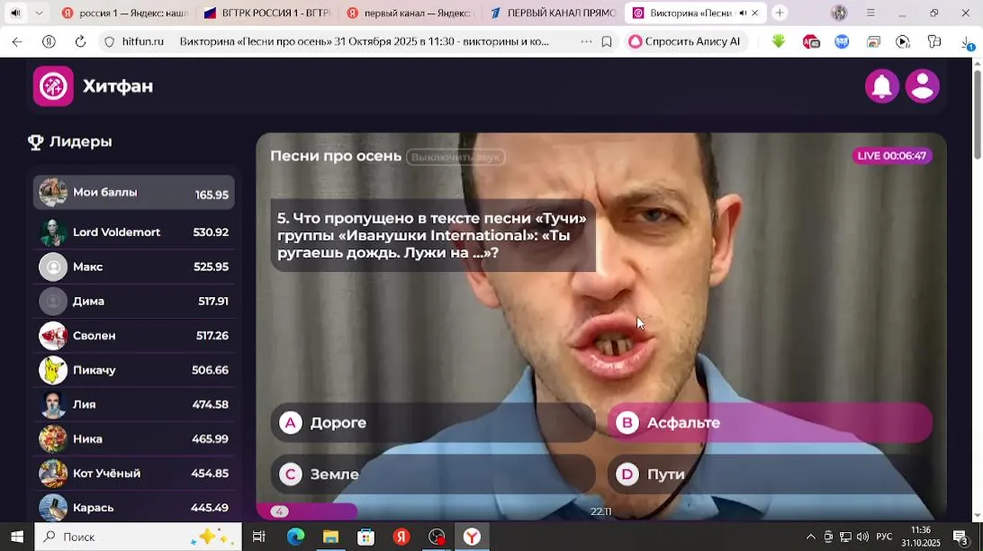Launch Microsoft Edge from taskbar

tap(296, 537)
